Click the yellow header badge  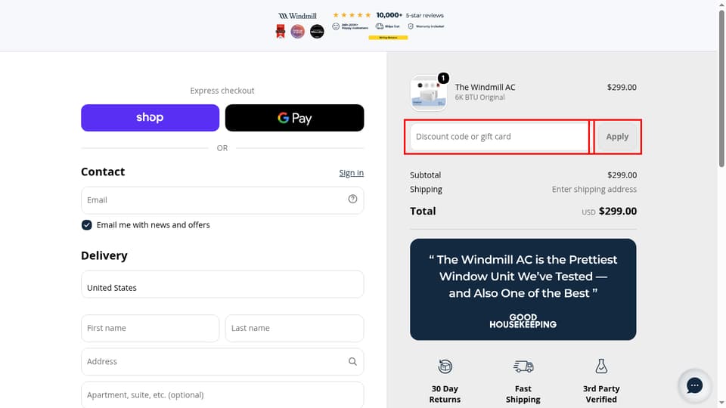pos(388,38)
